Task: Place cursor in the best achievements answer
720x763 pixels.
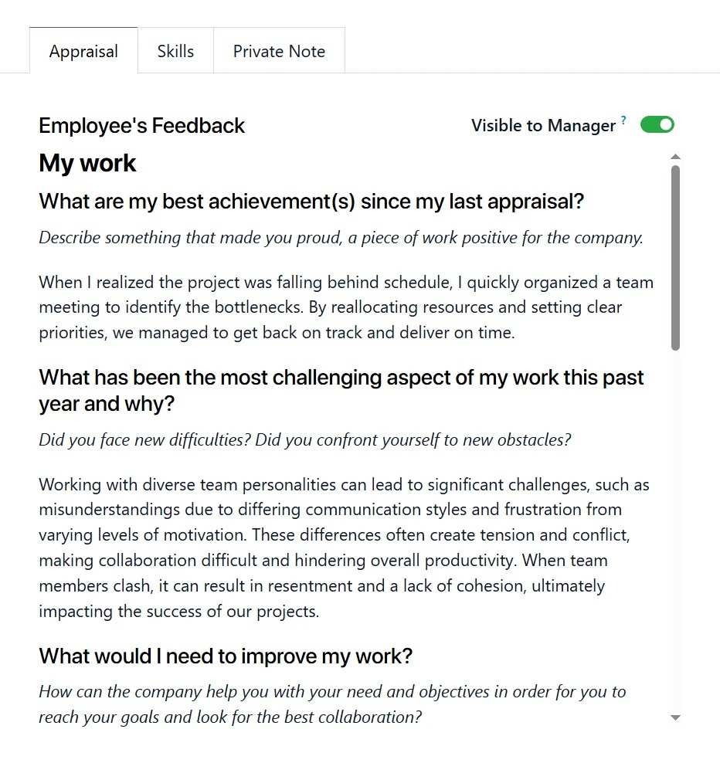Action: click(x=346, y=307)
